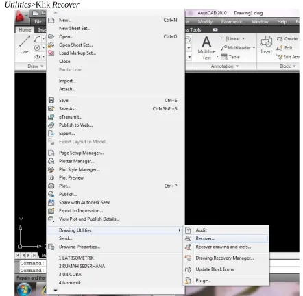Choose Recover... from Drawing Utilities submenu

[x=226, y=238]
